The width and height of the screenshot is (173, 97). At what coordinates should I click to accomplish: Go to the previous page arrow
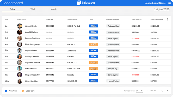(x=162, y=91)
